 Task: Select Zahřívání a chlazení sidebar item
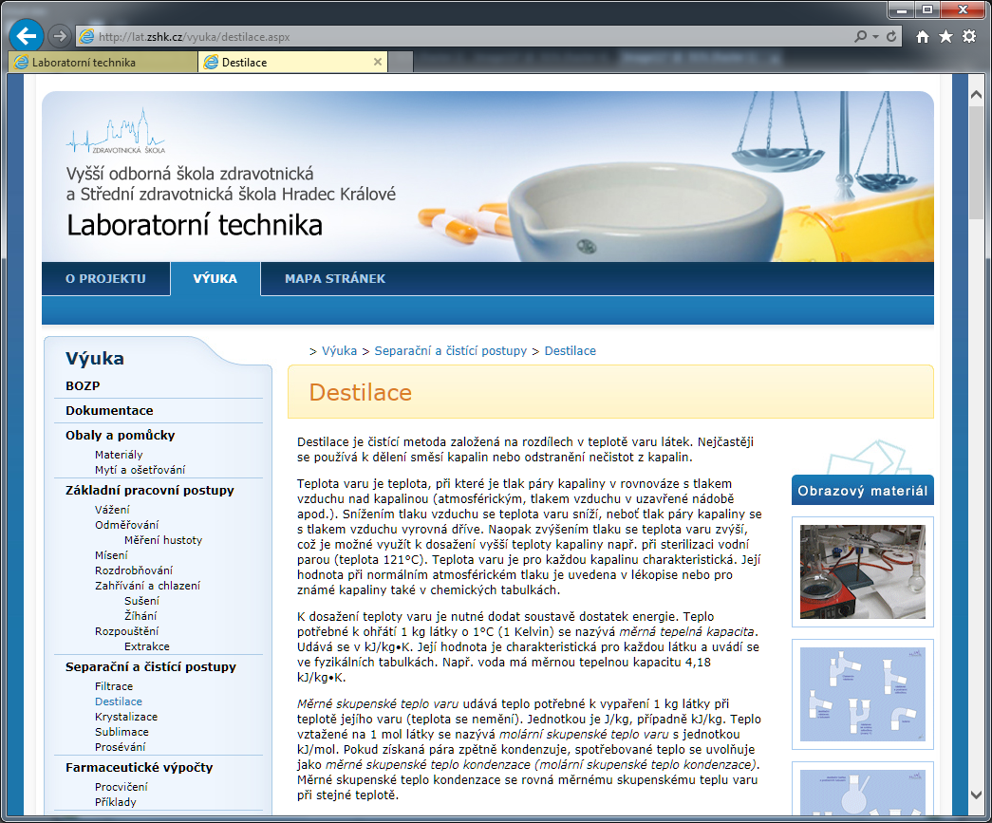pos(147,586)
